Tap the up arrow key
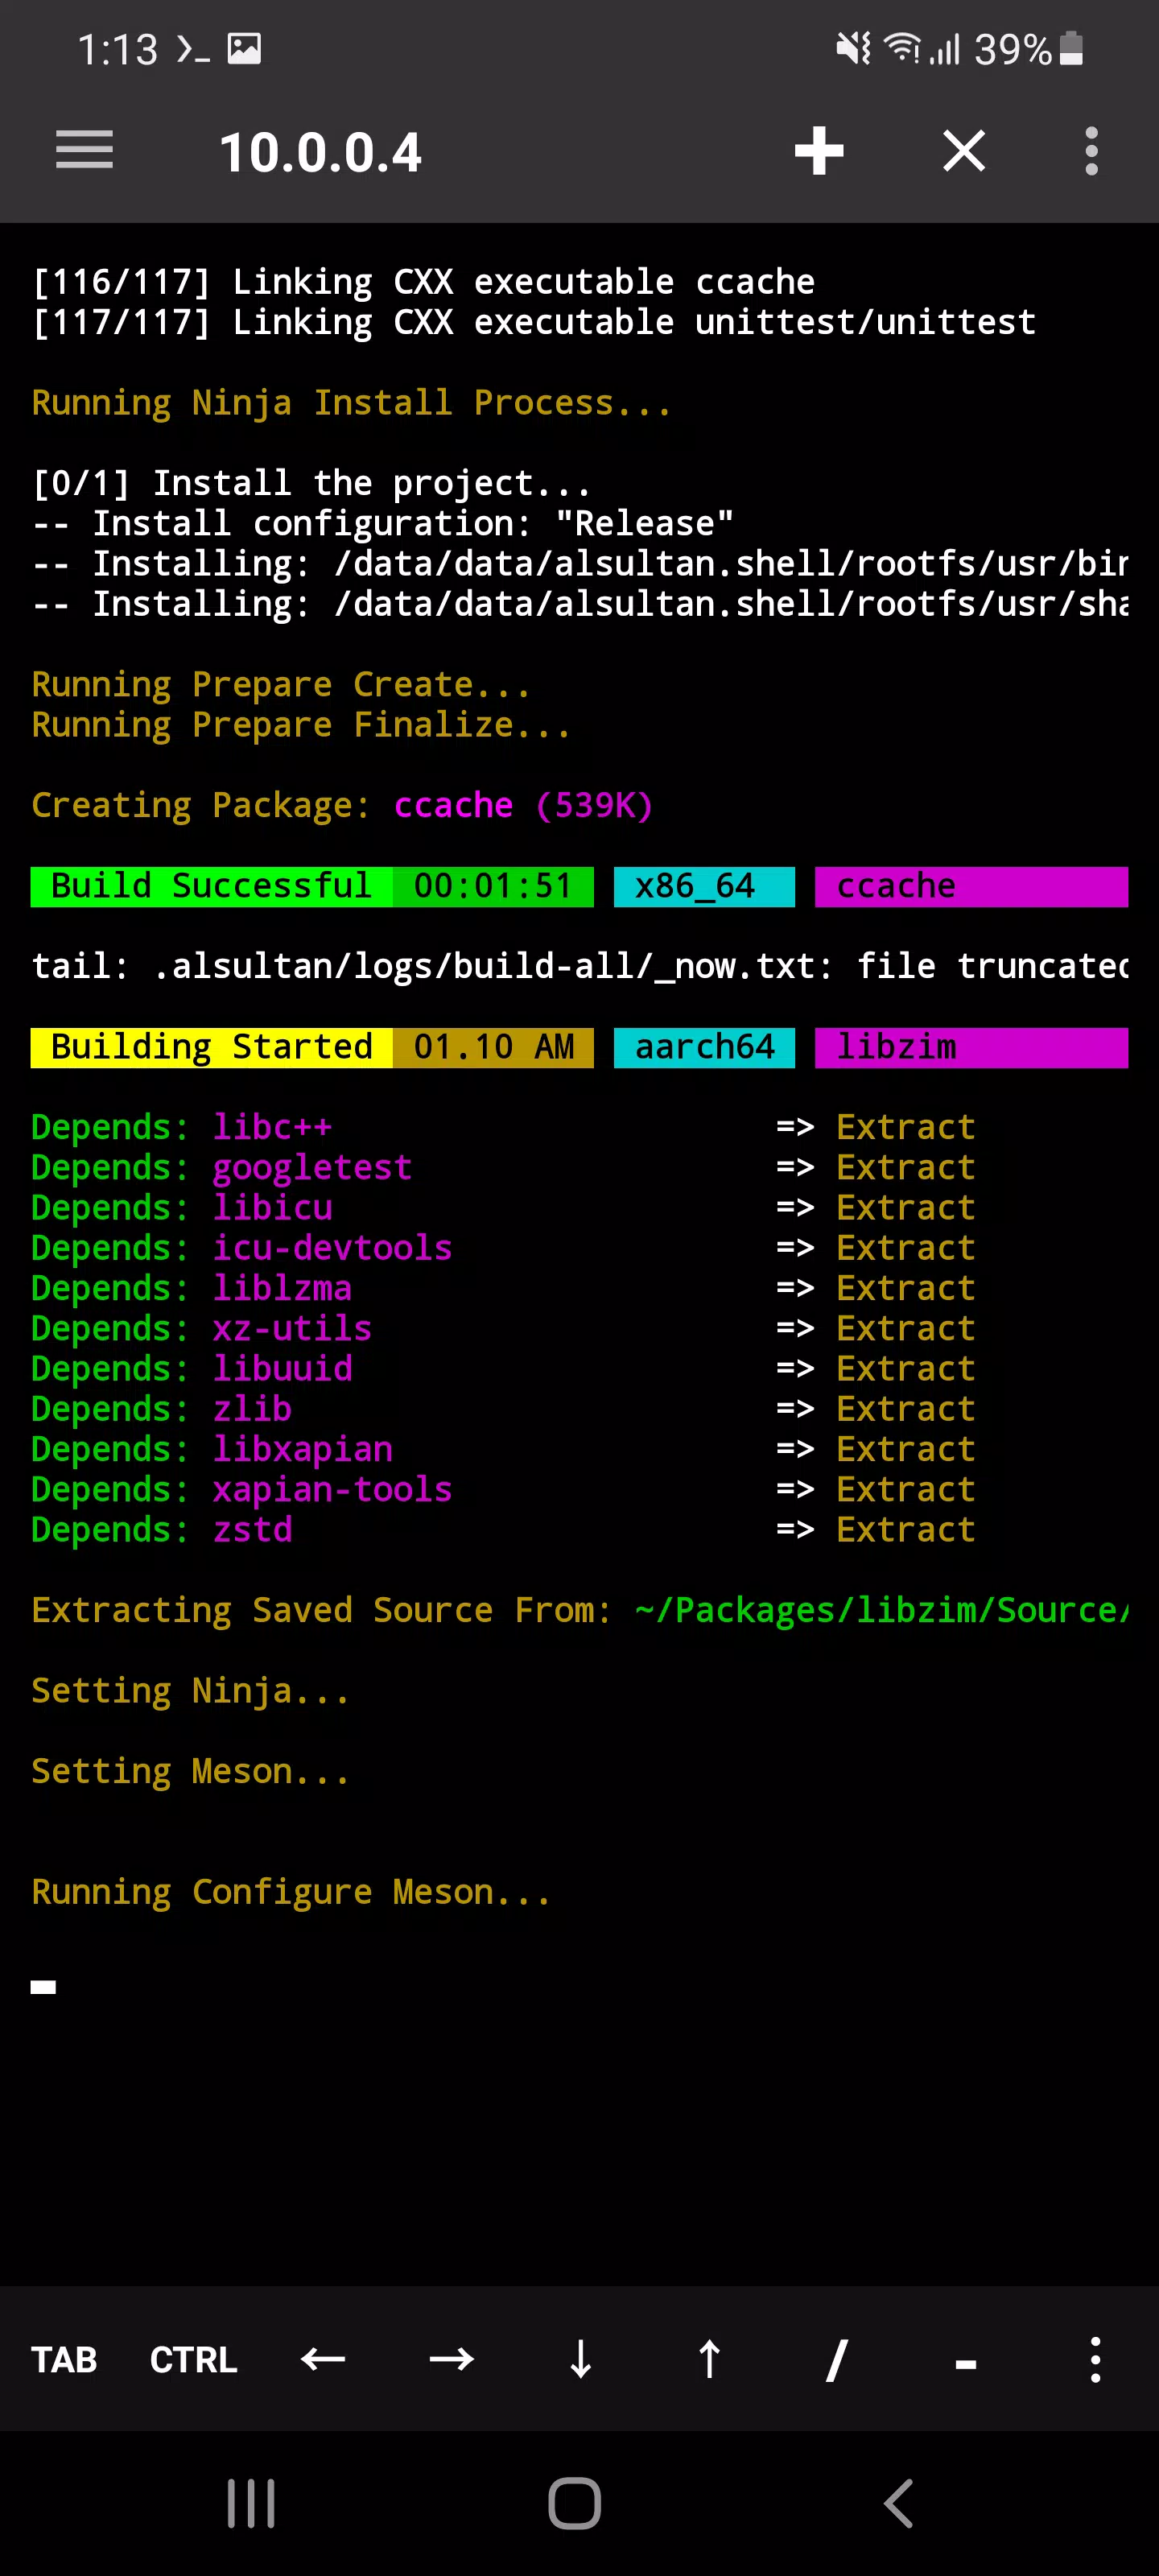Image resolution: width=1159 pixels, height=2576 pixels. (709, 2359)
